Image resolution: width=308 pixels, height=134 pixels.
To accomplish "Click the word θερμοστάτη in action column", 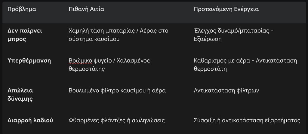I will tap(210, 69).
